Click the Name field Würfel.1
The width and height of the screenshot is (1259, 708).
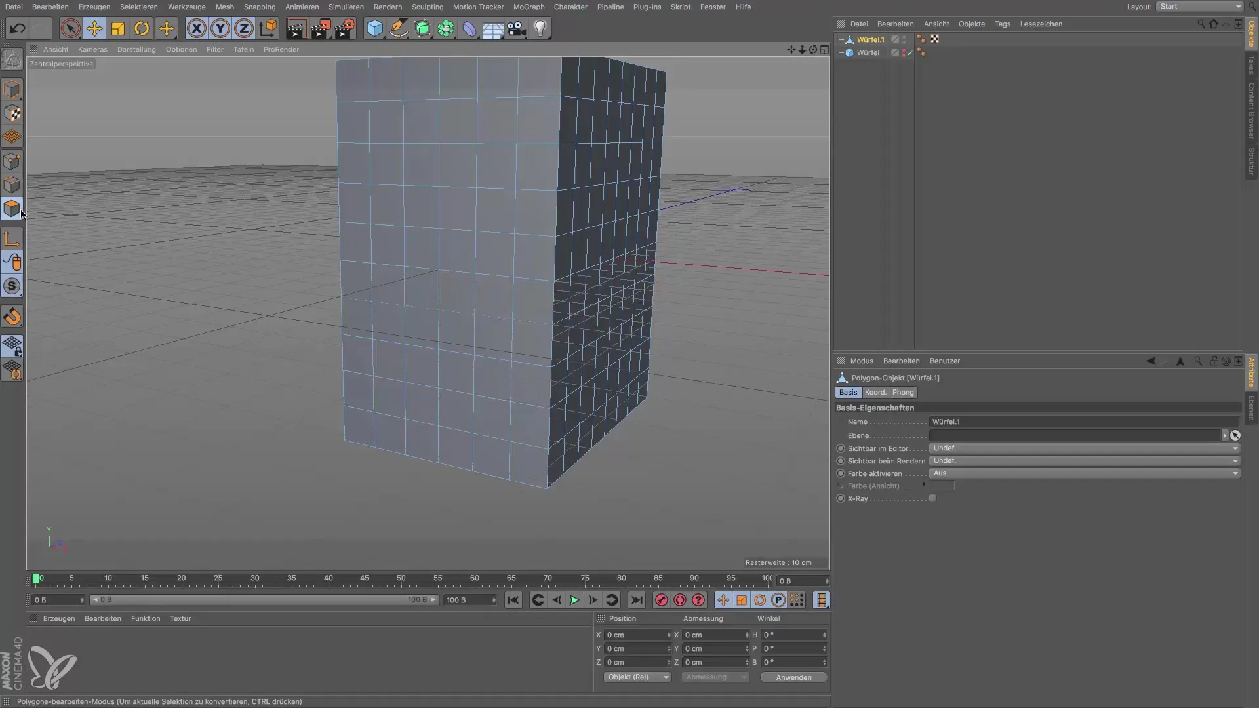(x=1085, y=422)
